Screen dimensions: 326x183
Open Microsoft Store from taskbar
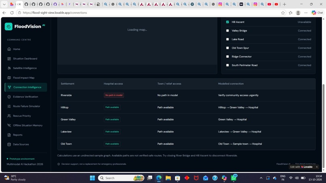[x=177, y=178]
